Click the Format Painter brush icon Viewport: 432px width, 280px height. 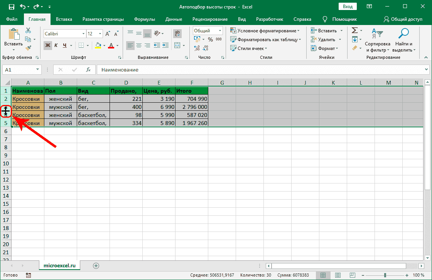pyautogui.click(x=28, y=48)
